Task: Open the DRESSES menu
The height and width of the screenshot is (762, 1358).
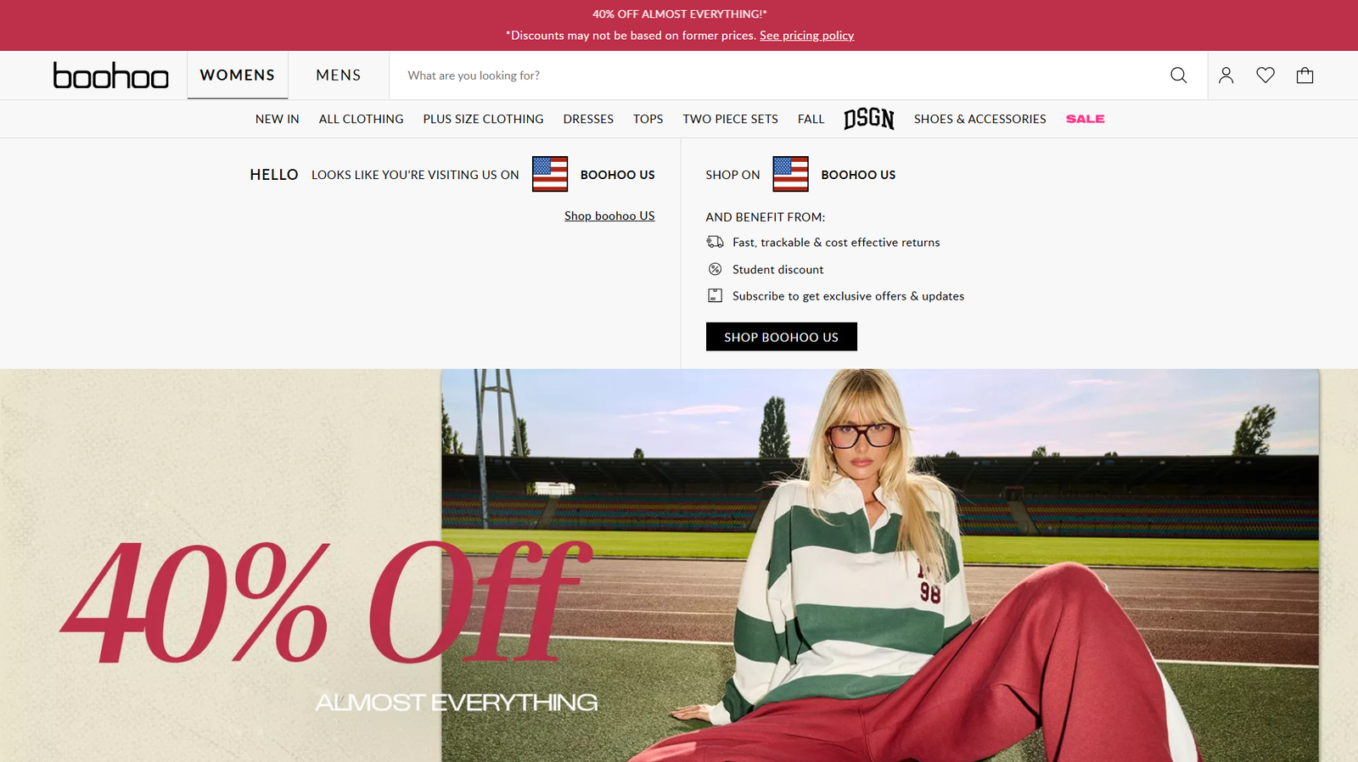Action: tap(588, 119)
